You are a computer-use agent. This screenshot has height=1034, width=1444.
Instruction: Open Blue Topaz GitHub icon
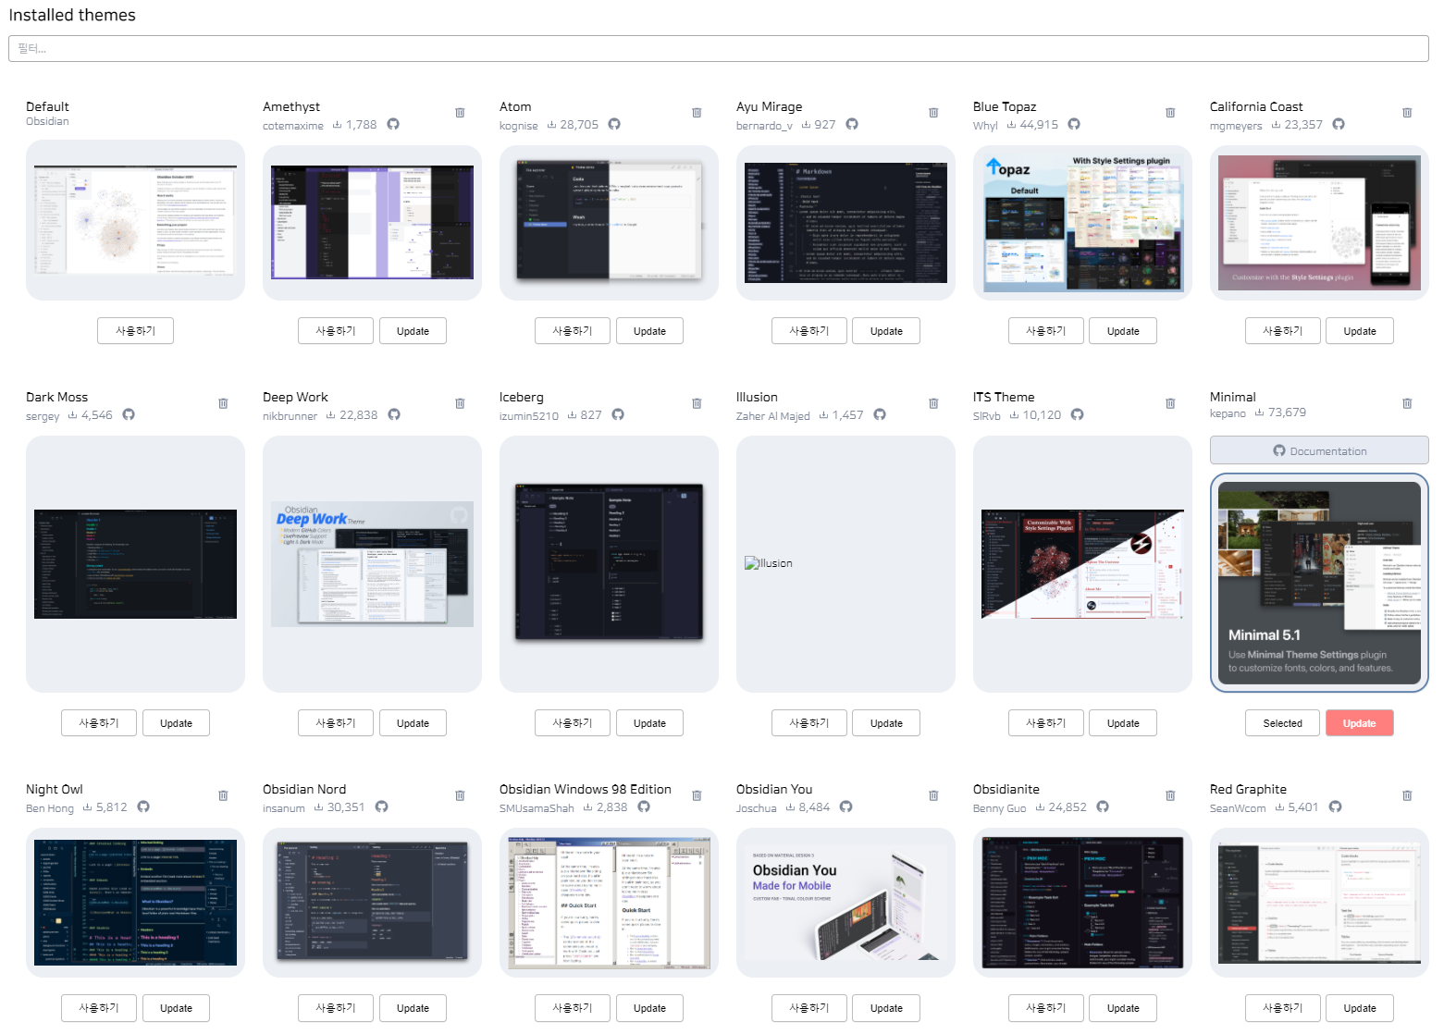(x=1074, y=124)
